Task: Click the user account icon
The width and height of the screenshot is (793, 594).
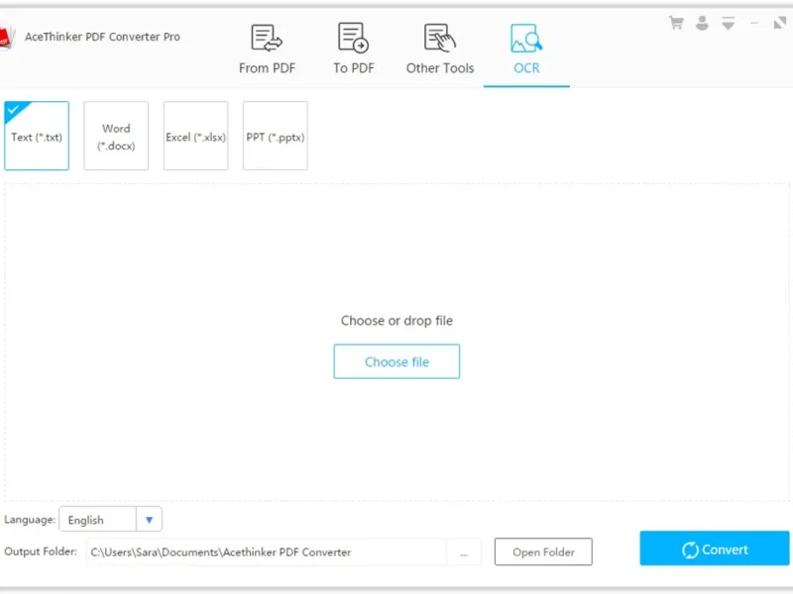Action: [702, 23]
